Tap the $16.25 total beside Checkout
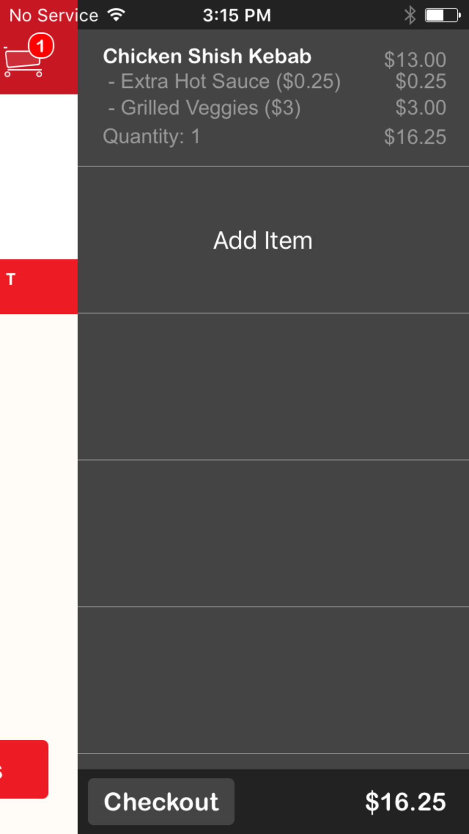 [405, 802]
